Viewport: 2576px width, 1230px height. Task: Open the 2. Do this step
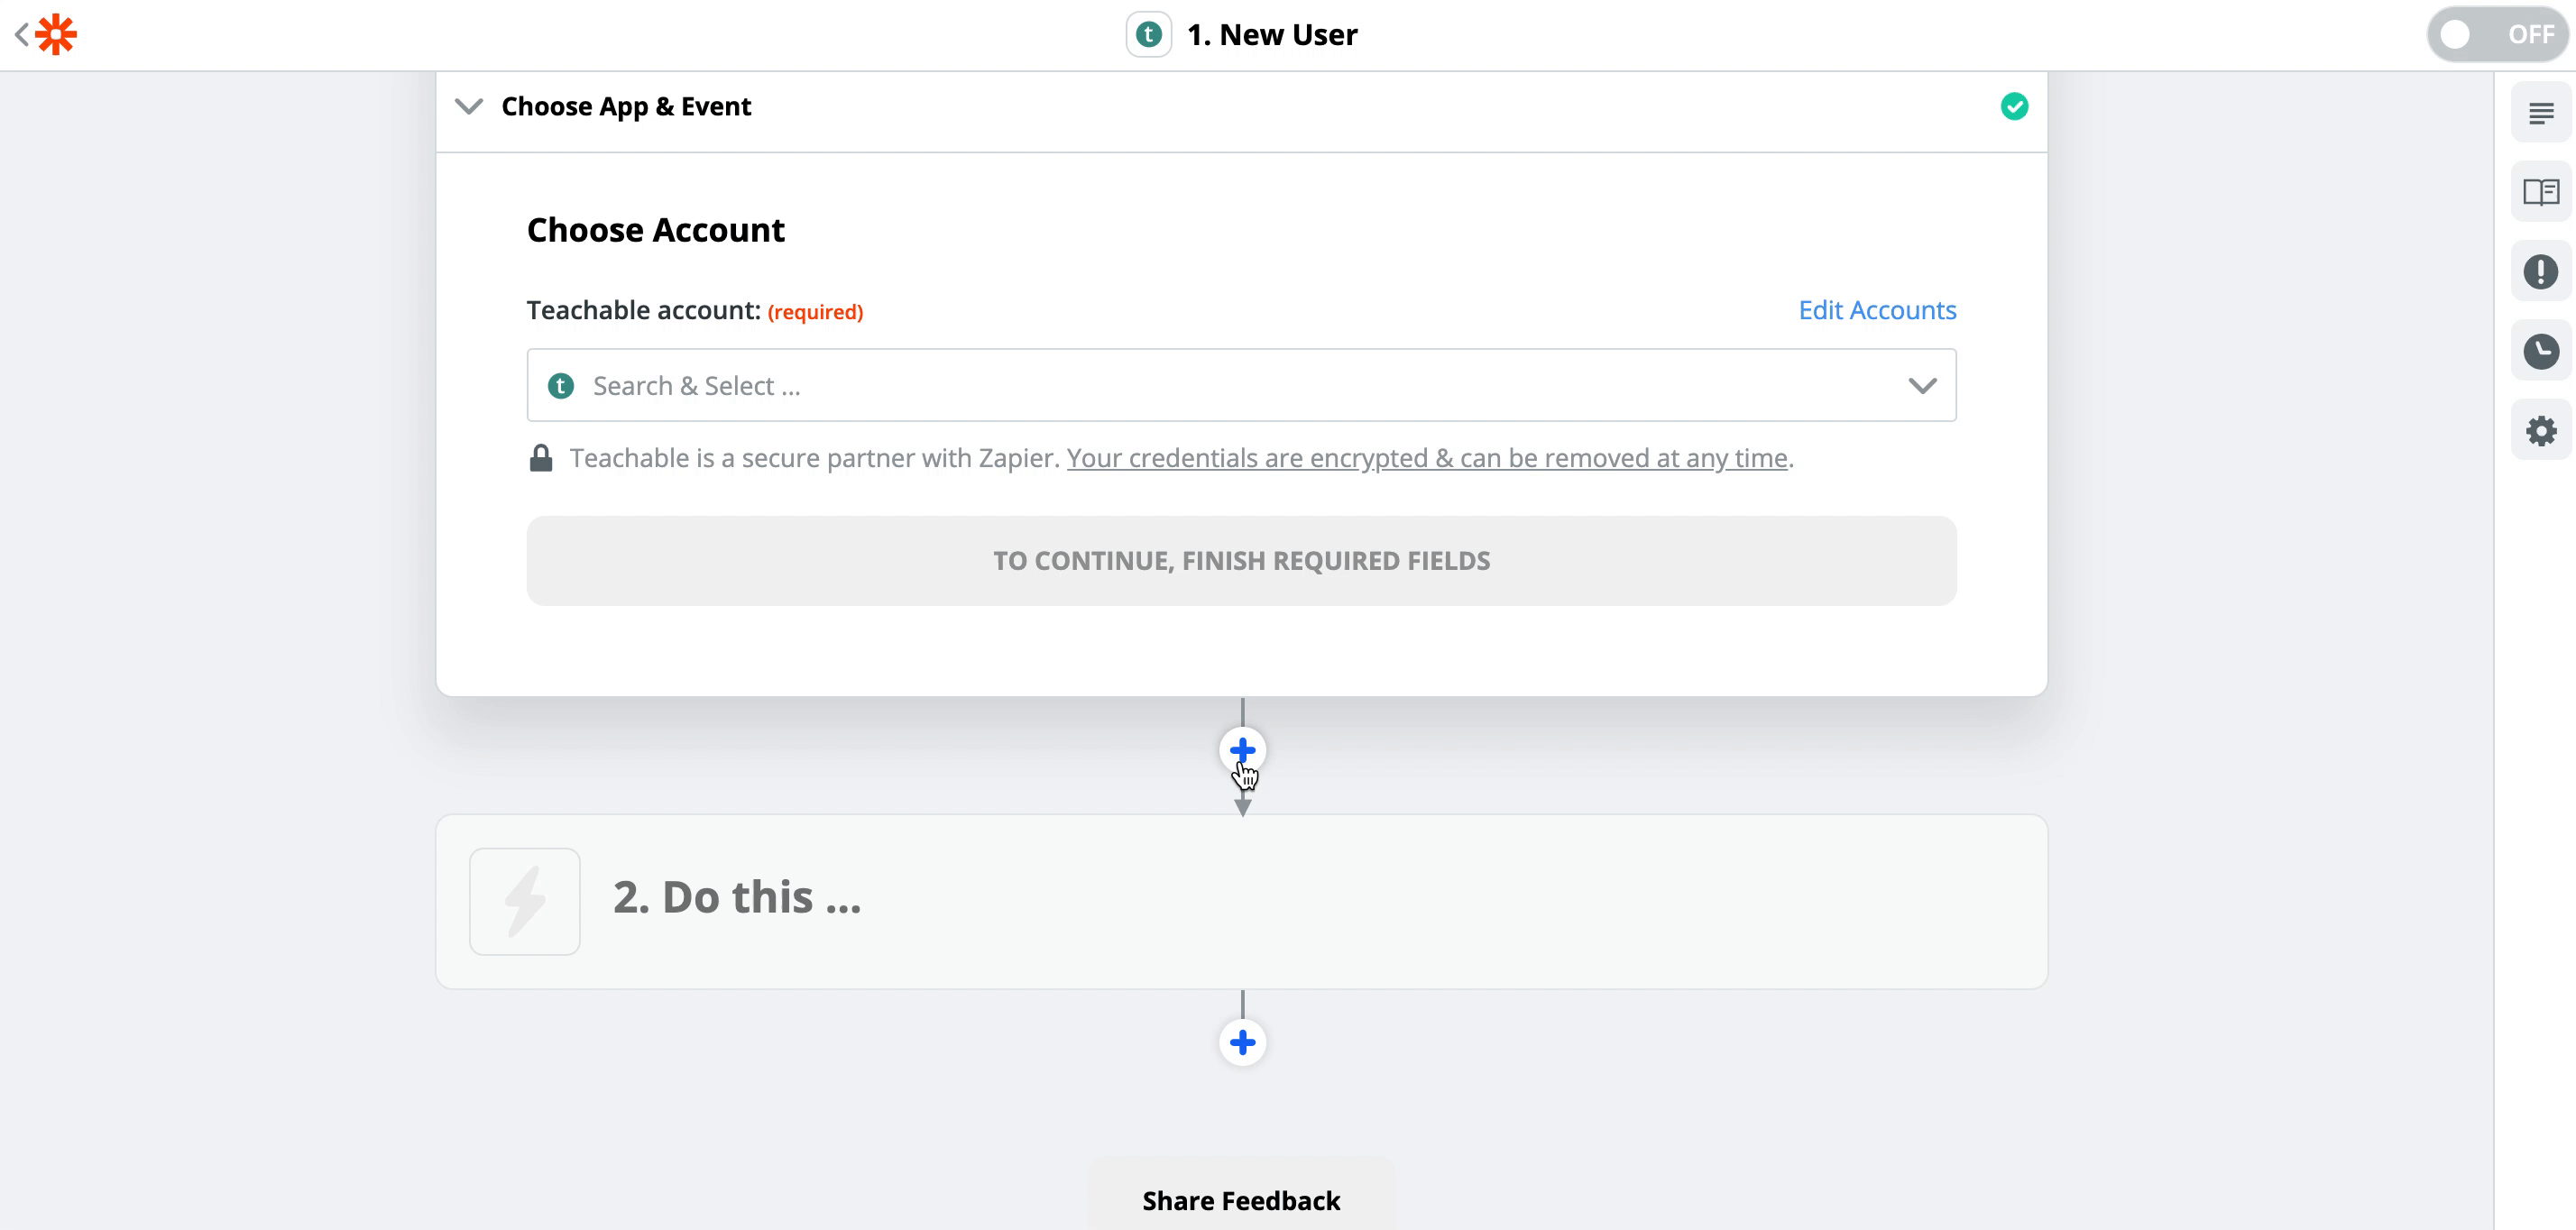(x=1241, y=901)
